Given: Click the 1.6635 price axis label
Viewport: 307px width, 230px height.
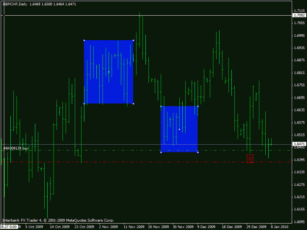Looking at the screenshot, I should [299, 110].
